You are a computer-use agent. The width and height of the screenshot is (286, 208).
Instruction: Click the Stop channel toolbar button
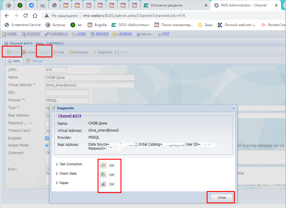(x=58, y=52)
